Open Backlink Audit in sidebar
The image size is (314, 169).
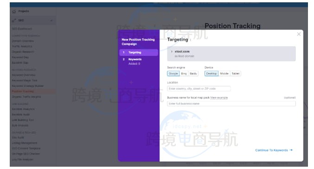20,115
